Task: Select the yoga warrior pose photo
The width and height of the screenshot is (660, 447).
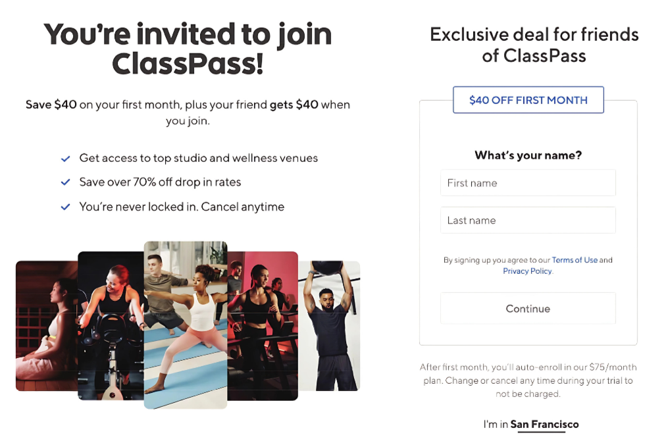Action: (185, 325)
